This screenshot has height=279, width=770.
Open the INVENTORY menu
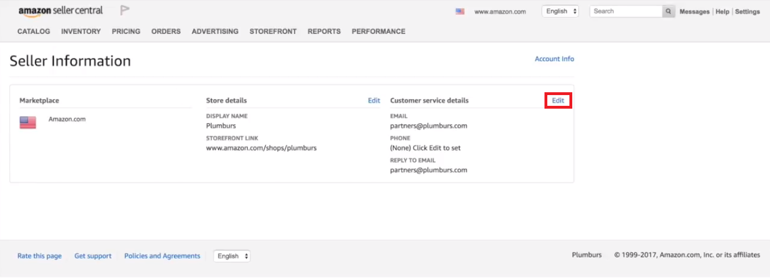coord(81,32)
